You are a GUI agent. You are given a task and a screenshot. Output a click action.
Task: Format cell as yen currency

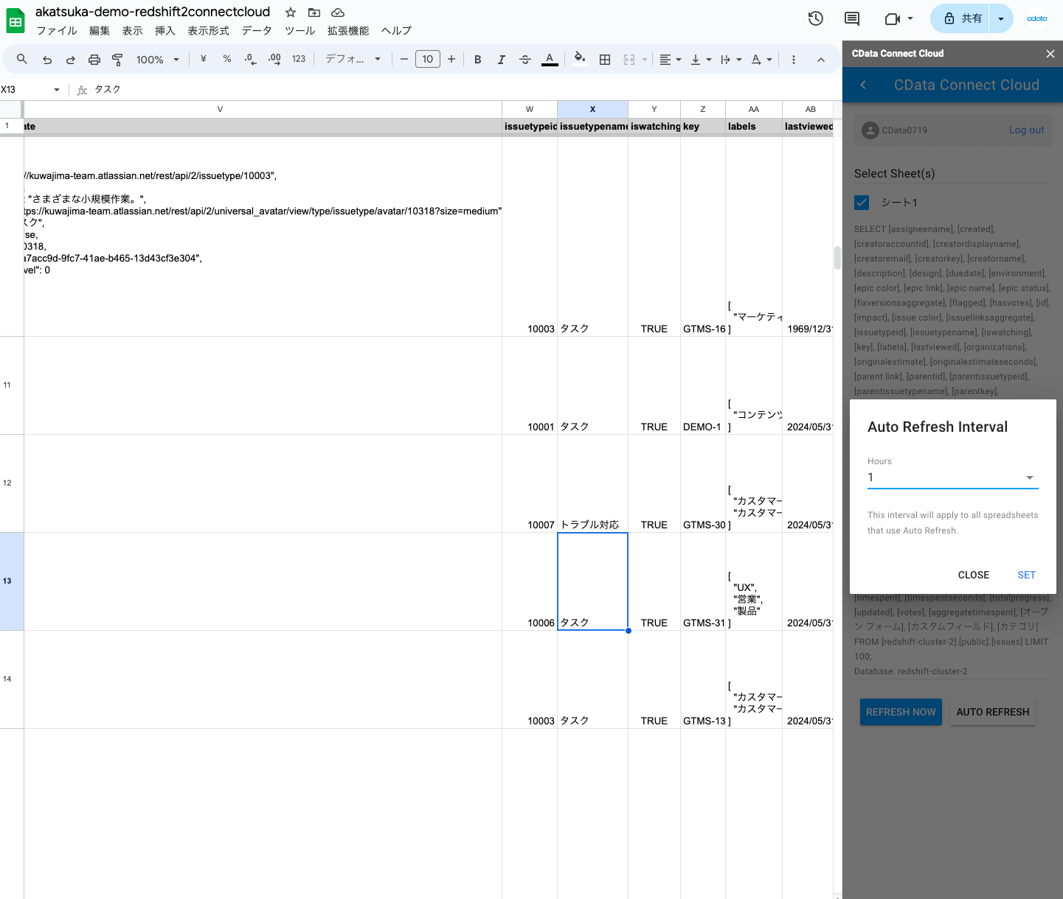[x=204, y=59]
